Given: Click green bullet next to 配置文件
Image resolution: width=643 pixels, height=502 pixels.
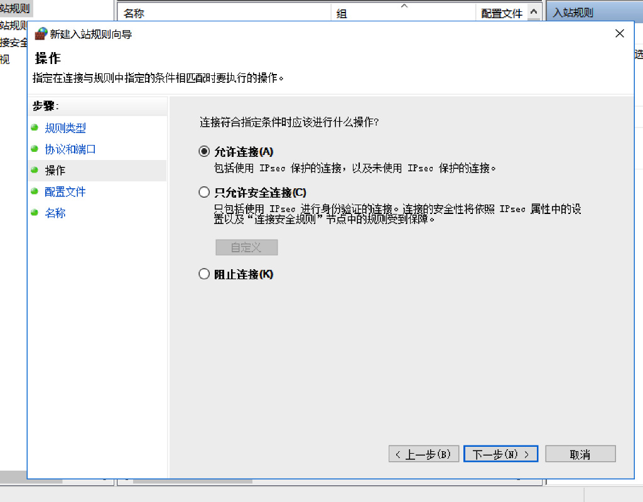Looking at the screenshot, I should click(x=35, y=191).
